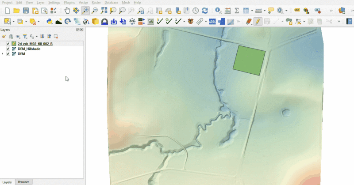Open the Mesh menu
354x185 pixels.
(x=126, y=3)
